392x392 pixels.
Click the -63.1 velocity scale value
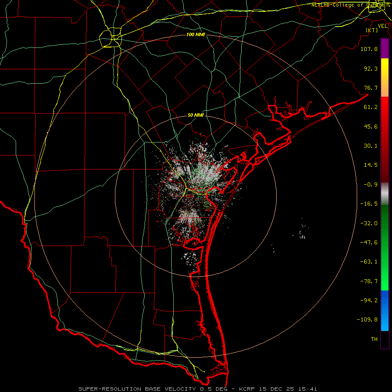coord(369,262)
